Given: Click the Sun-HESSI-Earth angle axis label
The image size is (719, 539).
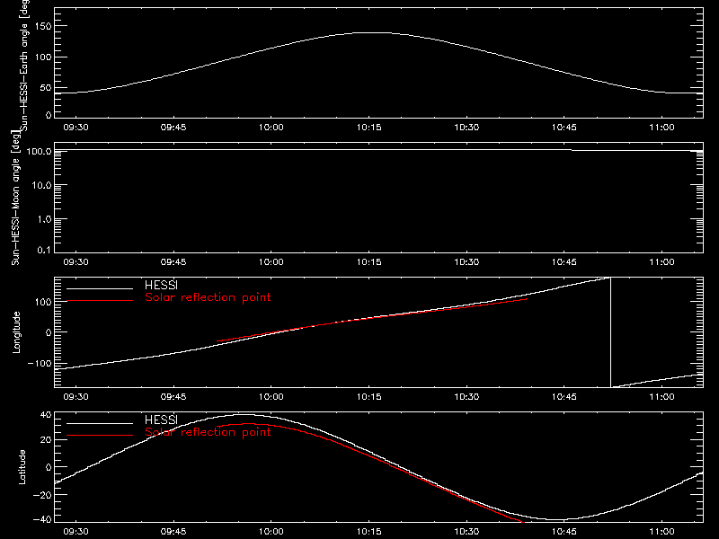Looking at the screenshot, I should coord(25,65).
